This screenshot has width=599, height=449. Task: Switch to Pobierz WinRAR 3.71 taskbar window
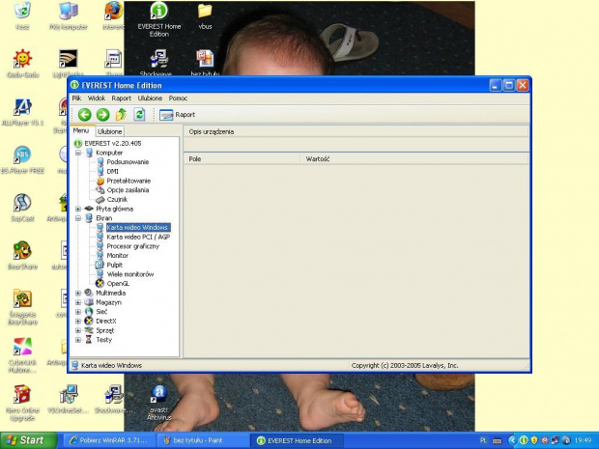(x=109, y=440)
